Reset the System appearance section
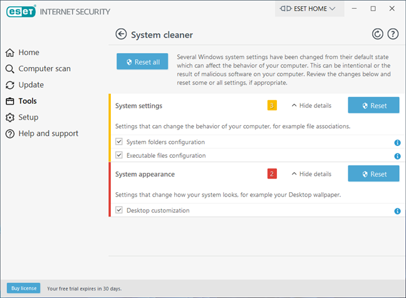The image size is (406, 298). 373,173
